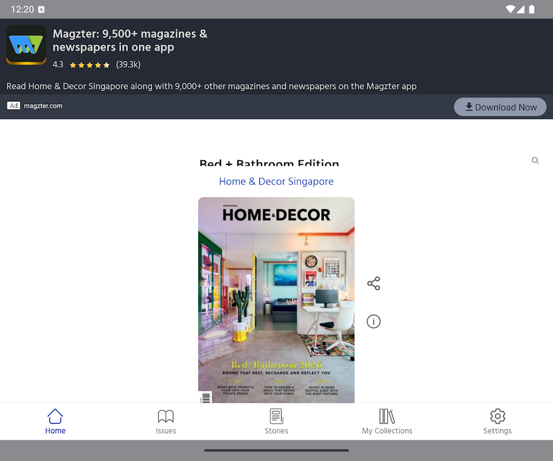Open the Settings tab

point(497,421)
